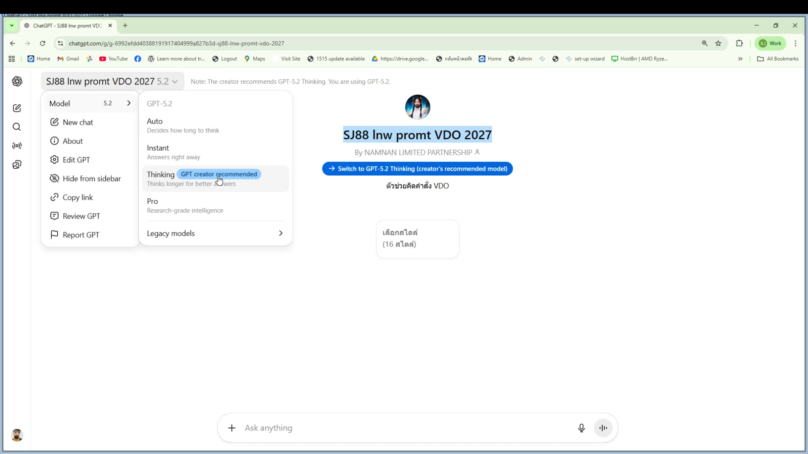Click the voice broadcast icon in sidebar
This screenshot has height=454, width=808.
click(x=17, y=146)
